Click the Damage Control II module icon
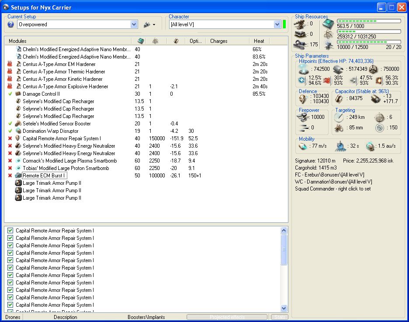 (x=18, y=94)
